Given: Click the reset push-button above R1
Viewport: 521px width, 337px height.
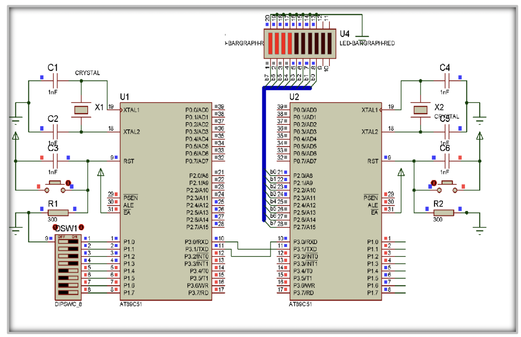Looking at the screenshot, I should 55,187.
